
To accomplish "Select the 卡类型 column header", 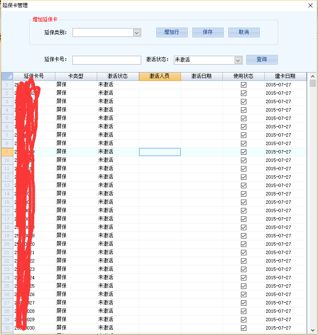I will click(76, 76).
